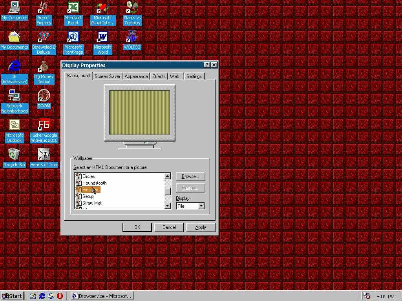The image size is (402, 301).
Task: Click the system tray scheduler icon
Action: coord(366,296)
